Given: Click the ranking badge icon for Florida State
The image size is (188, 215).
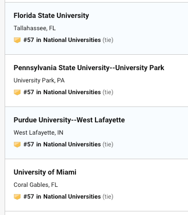Looking at the screenshot, I should click(x=17, y=40).
